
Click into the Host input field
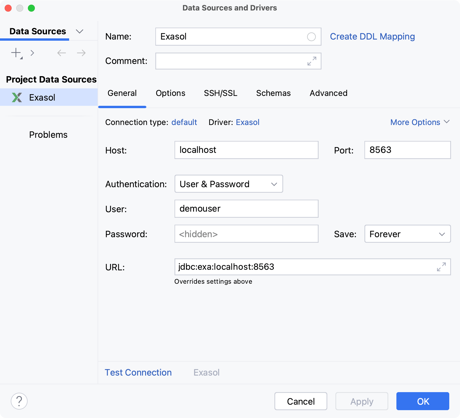pos(246,150)
